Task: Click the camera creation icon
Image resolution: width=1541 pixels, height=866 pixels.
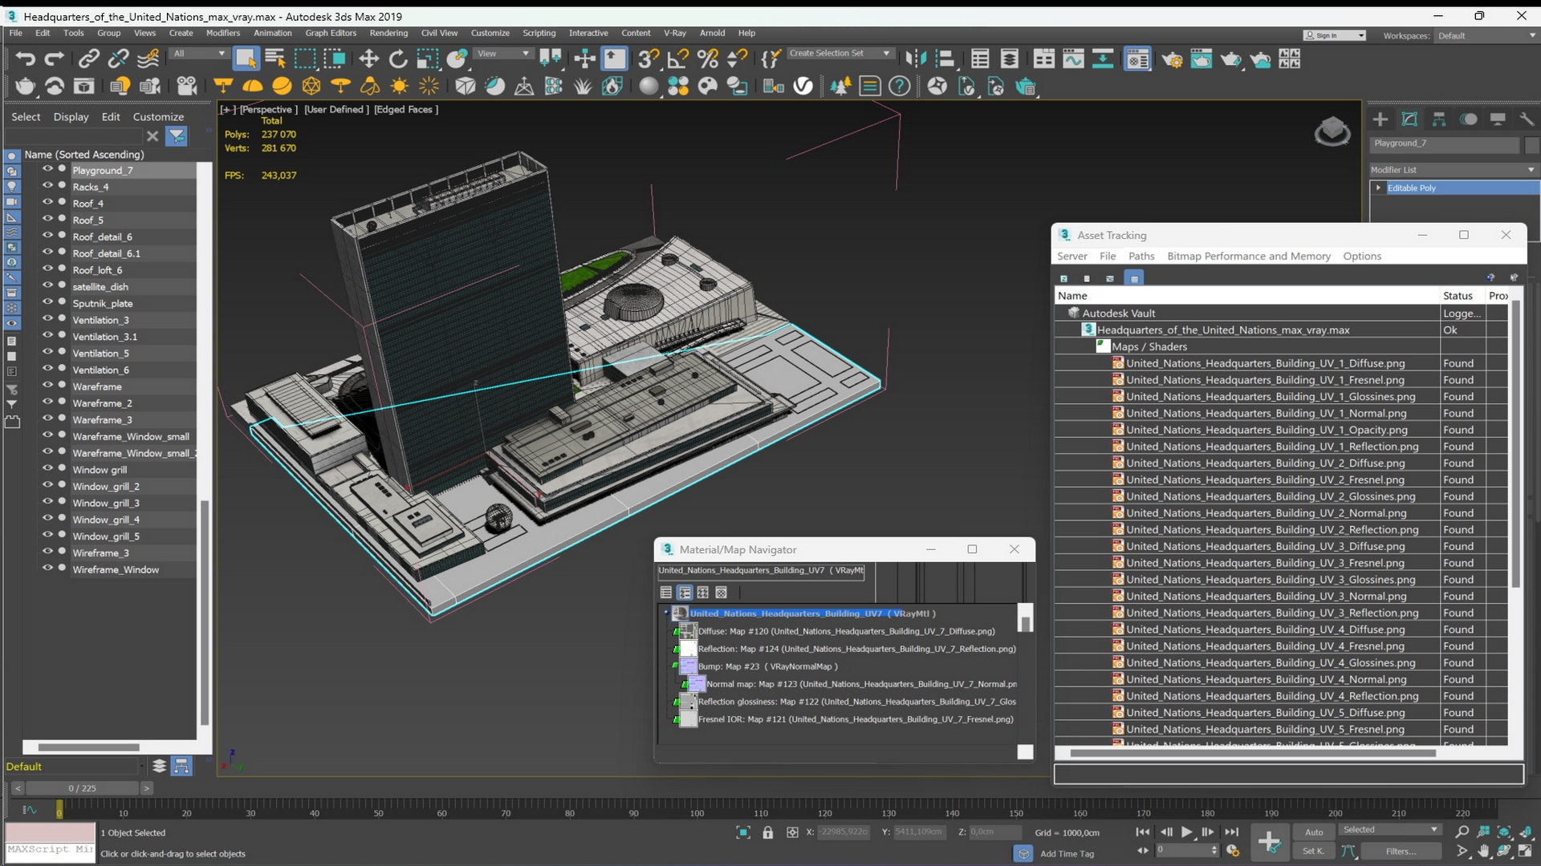Action: click(186, 86)
